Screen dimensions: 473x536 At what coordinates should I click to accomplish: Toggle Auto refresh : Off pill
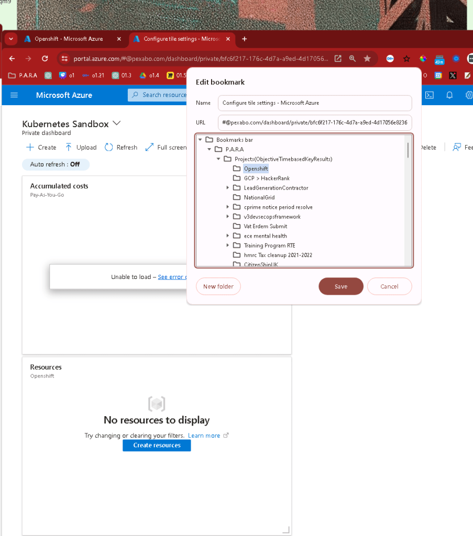[x=56, y=164]
